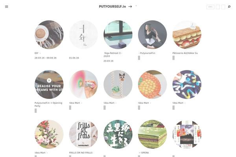Screen dimensions: 236x157
Task: Expand the small dropdown caret beside logo
Action: pos(136,6)
